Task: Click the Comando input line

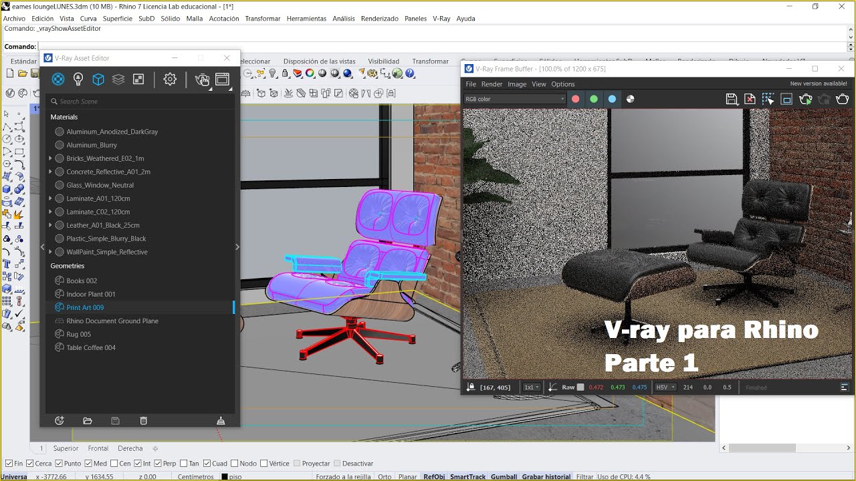Action: tap(441, 47)
